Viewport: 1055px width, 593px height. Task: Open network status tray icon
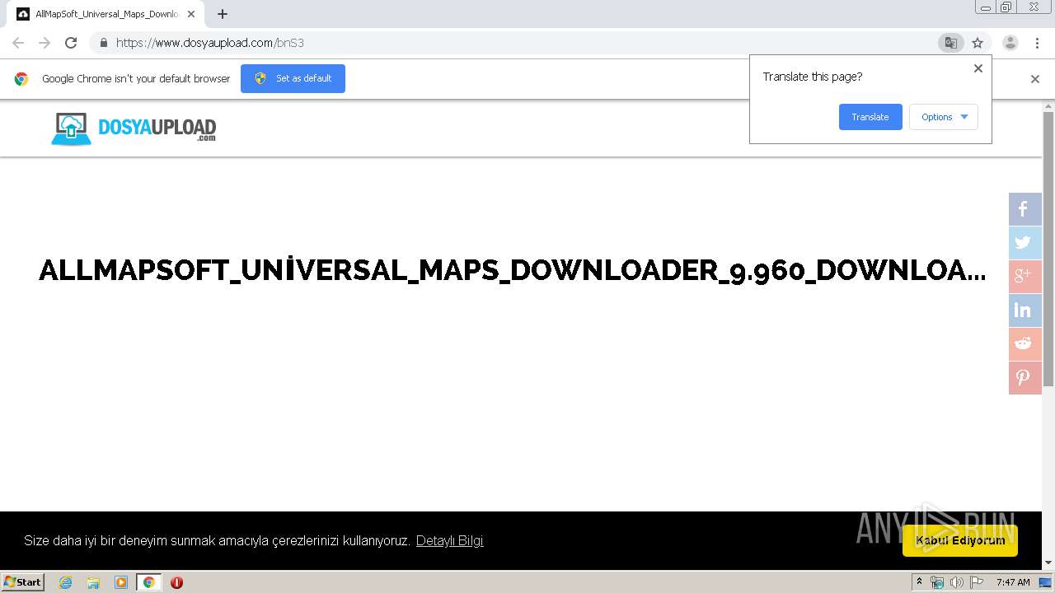click(x=937, y=582)
